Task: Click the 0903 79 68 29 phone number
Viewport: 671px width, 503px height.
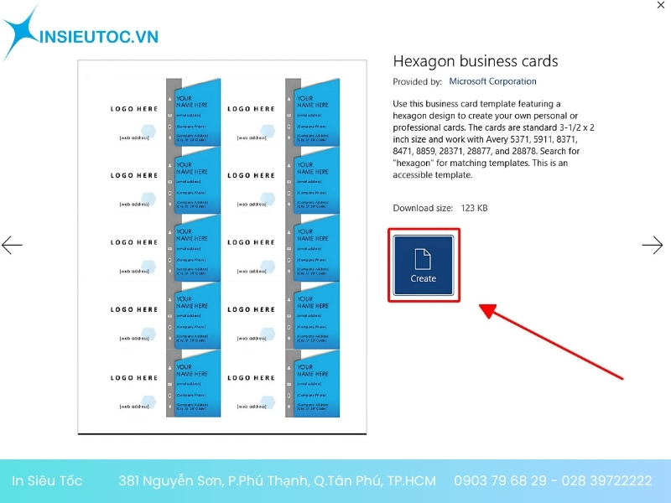Action: tap(500, 480)
